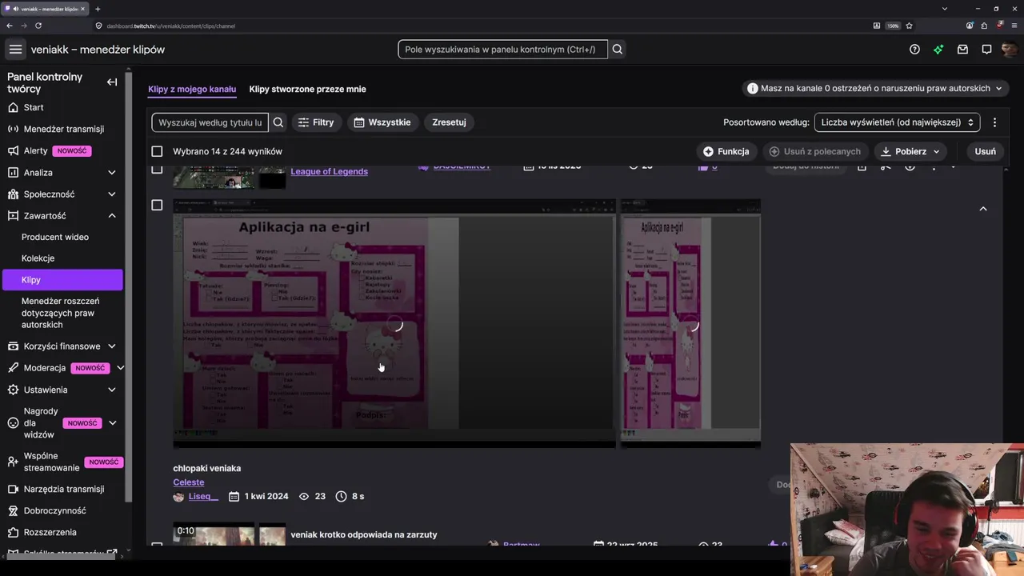The image size is (1024, 576).
Task: Click the clip title 'veniak krotko odpowiada na zarzuty'
Action: 364,534
